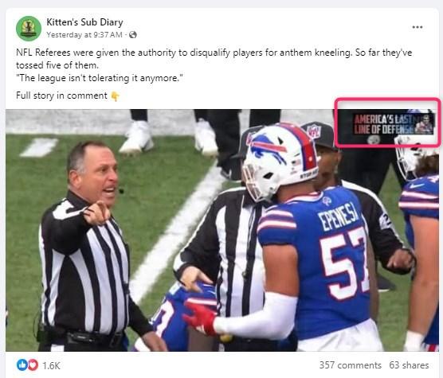Click the Kitten's Sub Diary page name
This screenshot has height=378, width=443.
click(84, 22)
